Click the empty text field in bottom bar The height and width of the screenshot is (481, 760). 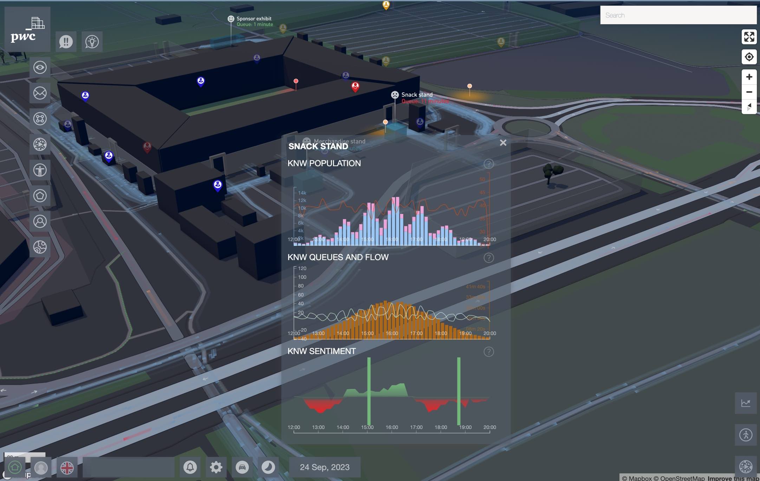129,467
